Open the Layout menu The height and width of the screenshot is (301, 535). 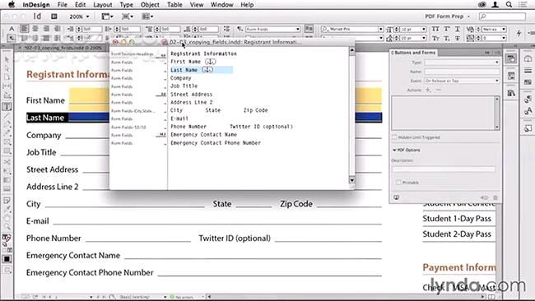click(102, 5)
